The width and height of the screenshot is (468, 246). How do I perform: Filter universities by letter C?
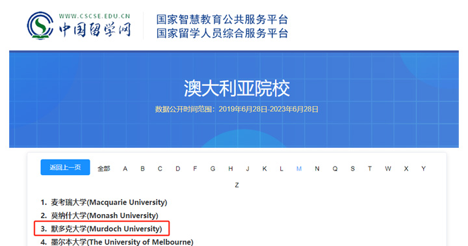click(x=160, y=169)
